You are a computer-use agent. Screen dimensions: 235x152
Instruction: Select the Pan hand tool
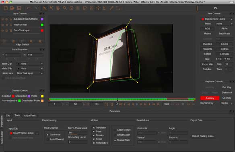coord(58,8)
